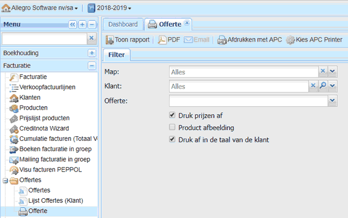Image resolution: width=348 pixels, height=218 pixels.
Task: Click the Allegro Software house icon
Action: [x=6, y=8]
